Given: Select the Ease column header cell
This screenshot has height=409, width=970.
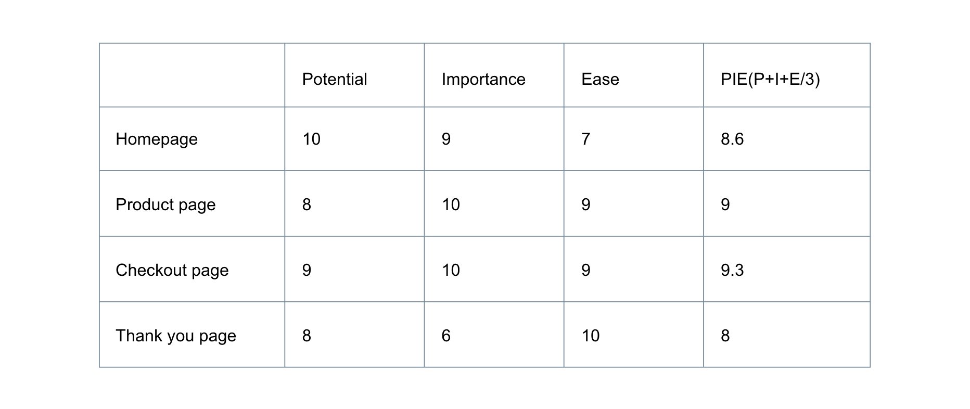Looking at the screenshot, I should pos(600,79).
